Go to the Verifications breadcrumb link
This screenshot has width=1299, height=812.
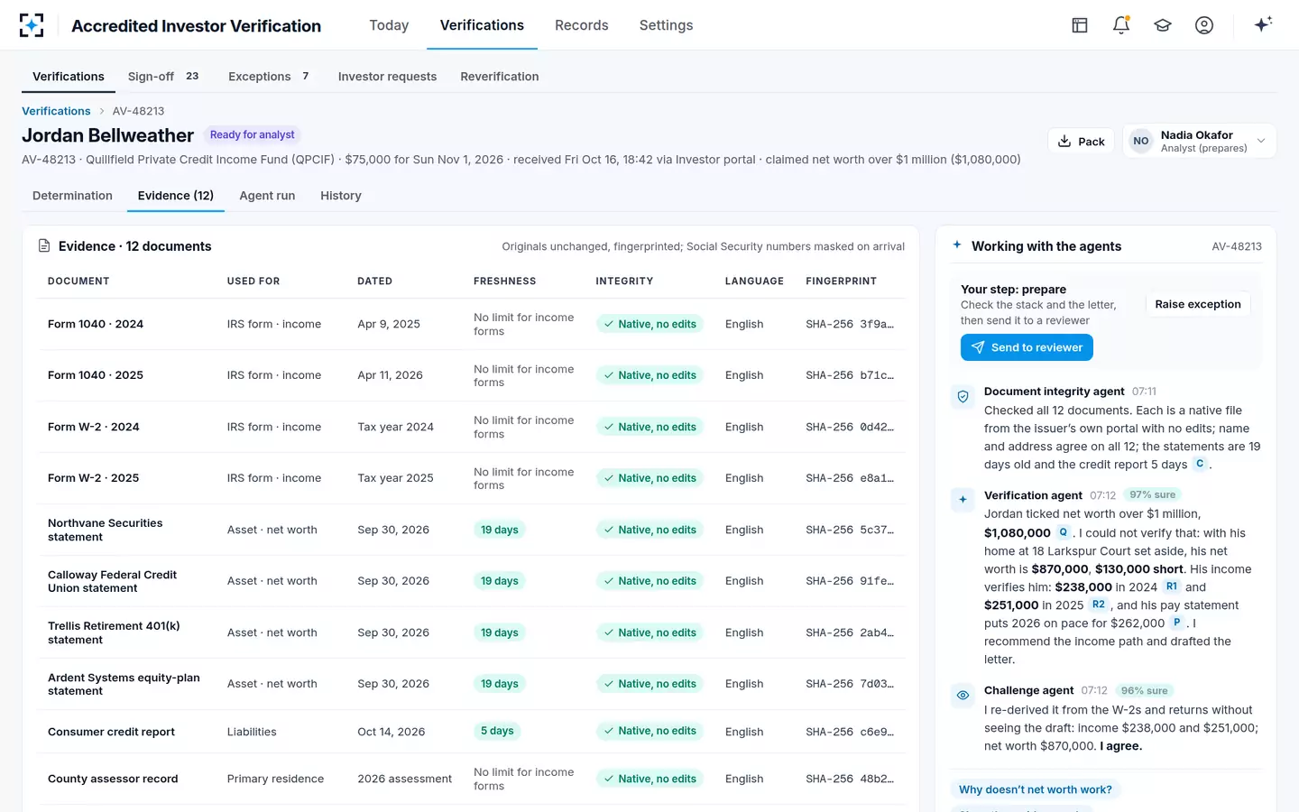point(56,111)
